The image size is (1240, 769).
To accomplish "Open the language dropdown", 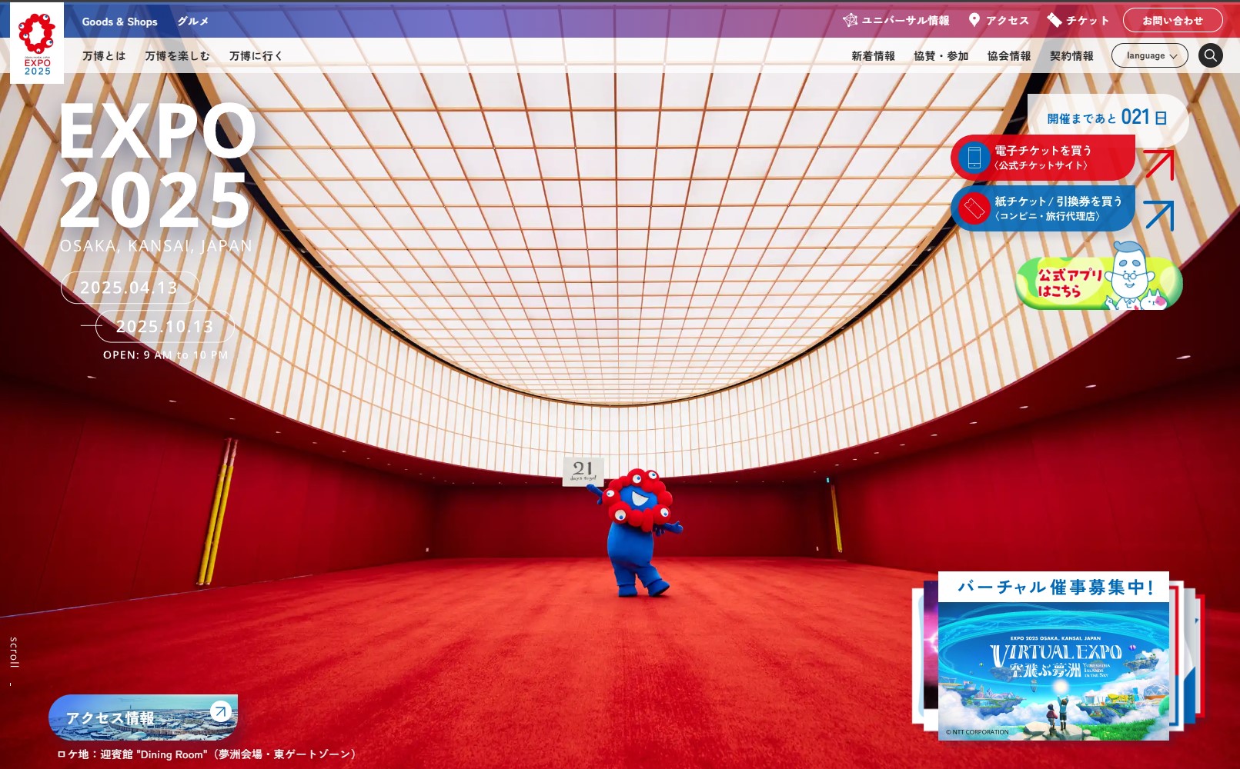I will tap(1149, 55).
